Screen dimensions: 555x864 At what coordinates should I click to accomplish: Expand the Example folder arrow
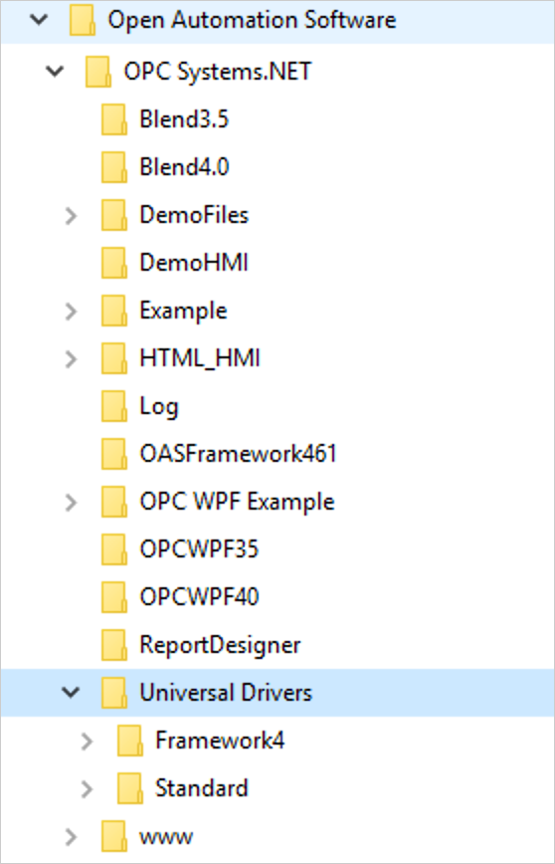coord(71,312)
